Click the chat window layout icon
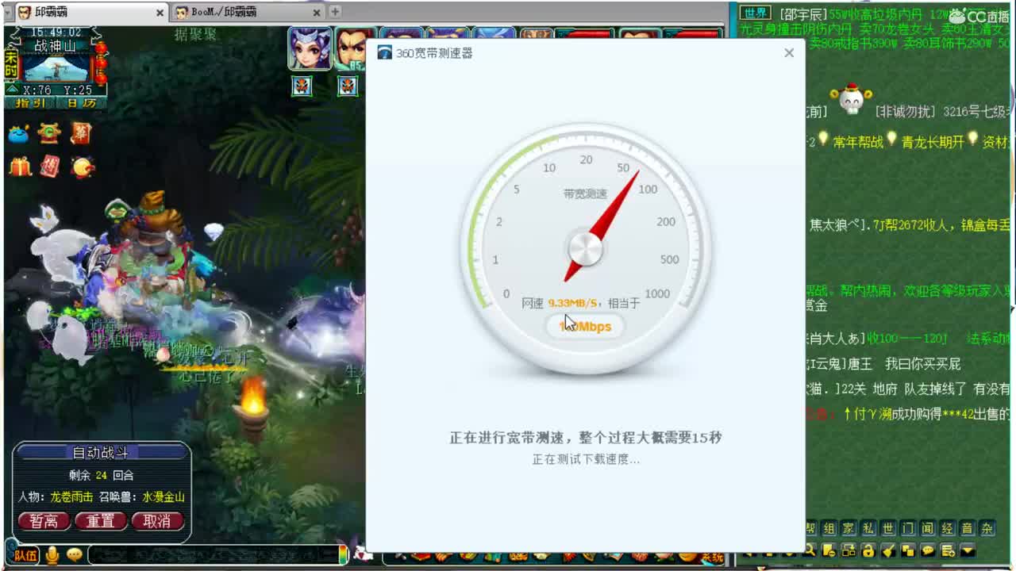1016x571 pixels. pyautogui.click(x=849, y=550)
